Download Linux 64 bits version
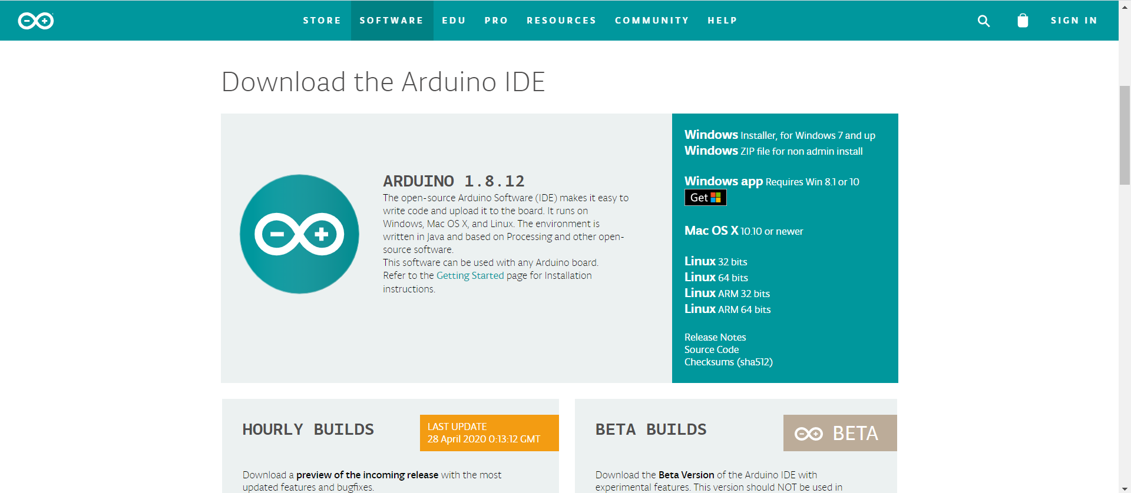 (716, 277)
